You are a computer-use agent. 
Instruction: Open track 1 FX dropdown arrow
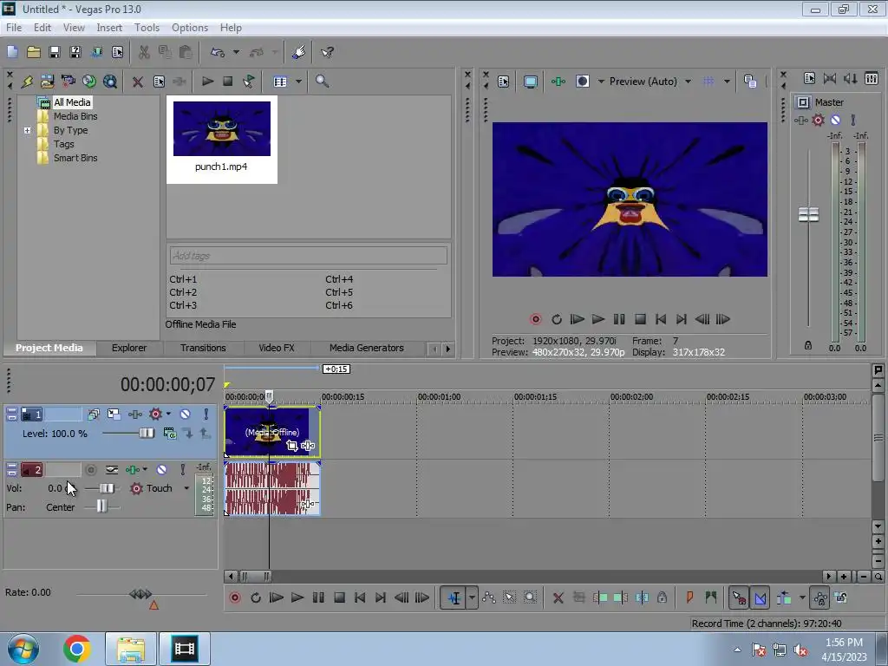(x=168, y=414)
